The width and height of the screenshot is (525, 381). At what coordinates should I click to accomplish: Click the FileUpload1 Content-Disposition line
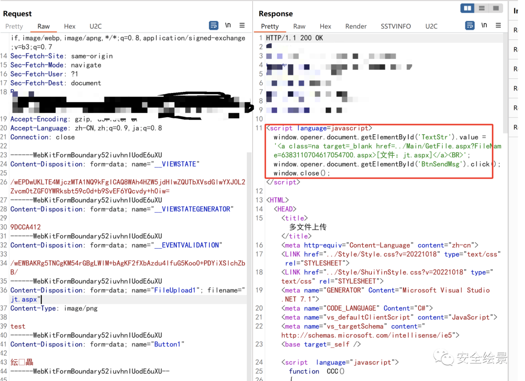point(127,290)
